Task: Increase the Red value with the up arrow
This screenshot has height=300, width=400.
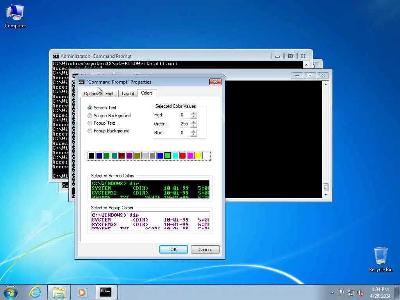Action: point(194,113)
